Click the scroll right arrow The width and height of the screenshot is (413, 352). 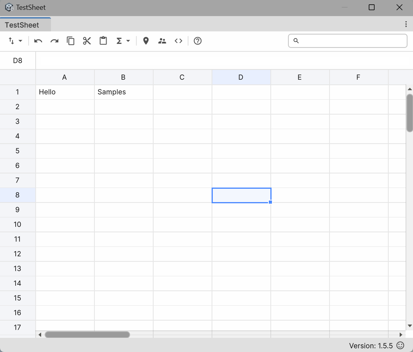pyautogui.click(x=401, y=335)
